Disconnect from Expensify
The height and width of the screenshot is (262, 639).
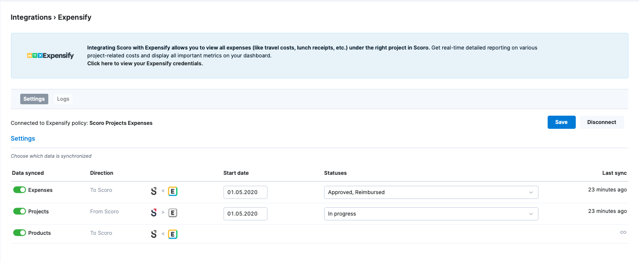(602, 122)
